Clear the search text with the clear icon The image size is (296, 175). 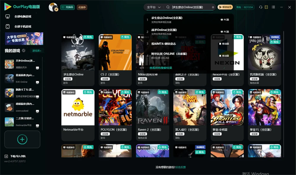click(213, 7)
